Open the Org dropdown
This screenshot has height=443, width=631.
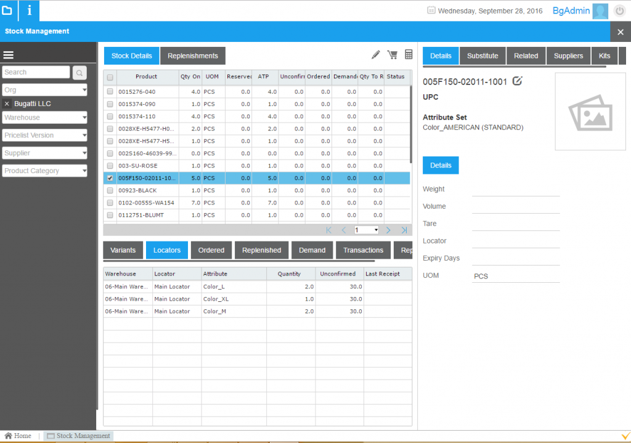pyautogui.click(x=44, y=90)
